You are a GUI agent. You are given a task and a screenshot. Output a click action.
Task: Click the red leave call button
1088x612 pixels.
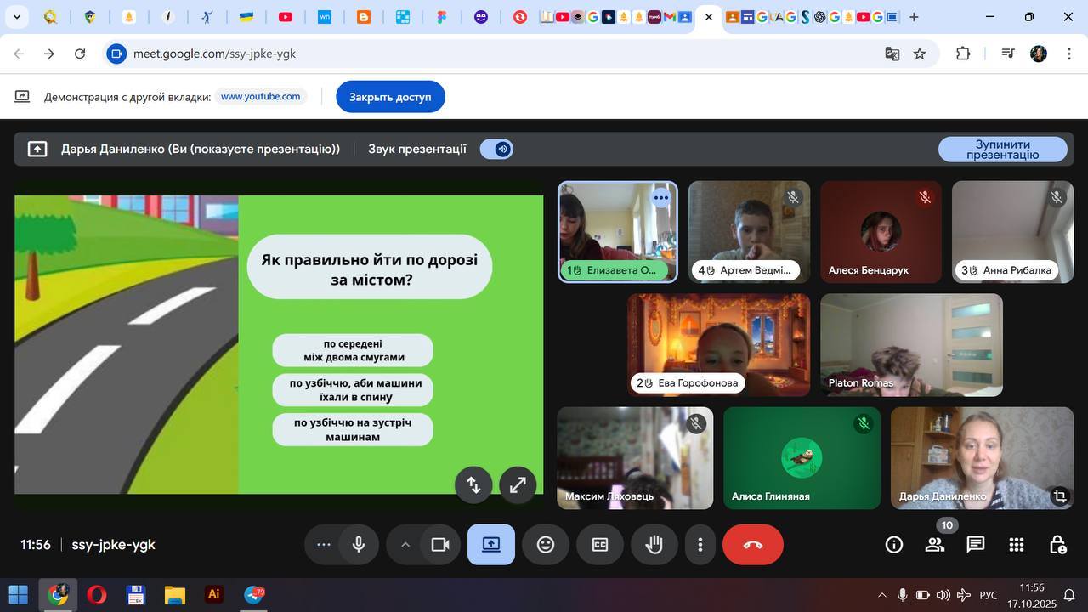(752, 545)
